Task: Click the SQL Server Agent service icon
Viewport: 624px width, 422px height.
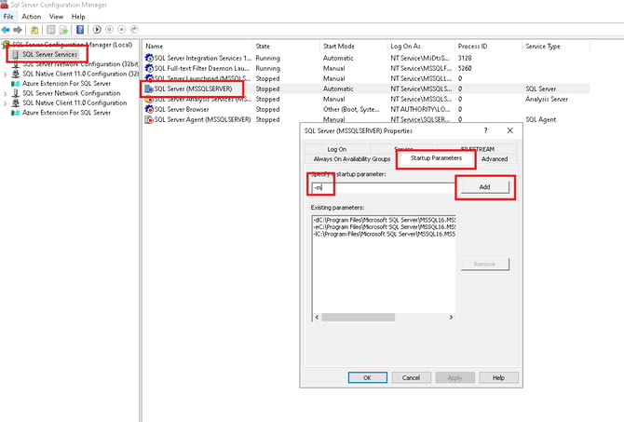Action: tap(149, 119)
